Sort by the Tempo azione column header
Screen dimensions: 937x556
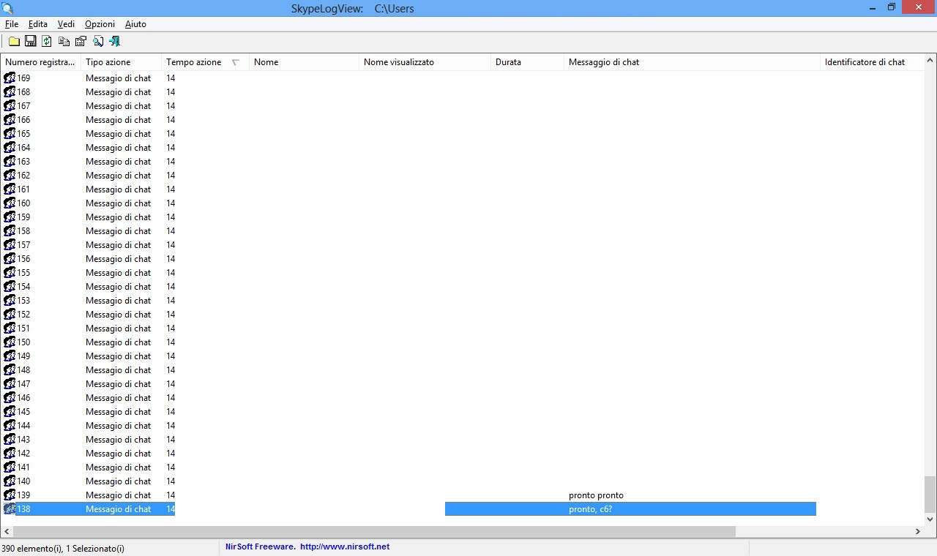pyautogui.click(x=205, y=62)
